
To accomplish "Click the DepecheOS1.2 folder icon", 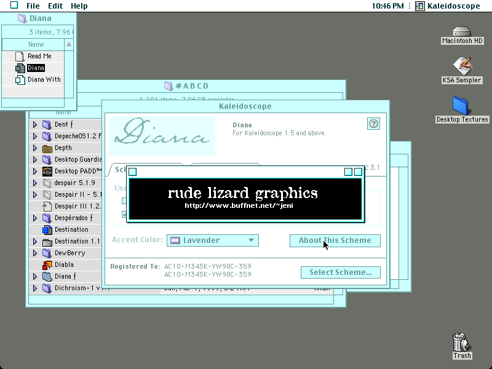I will [47, 136].
